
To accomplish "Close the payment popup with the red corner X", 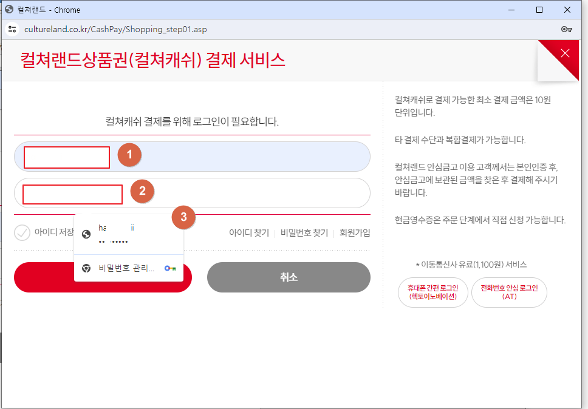I will [x=565, y=53].
